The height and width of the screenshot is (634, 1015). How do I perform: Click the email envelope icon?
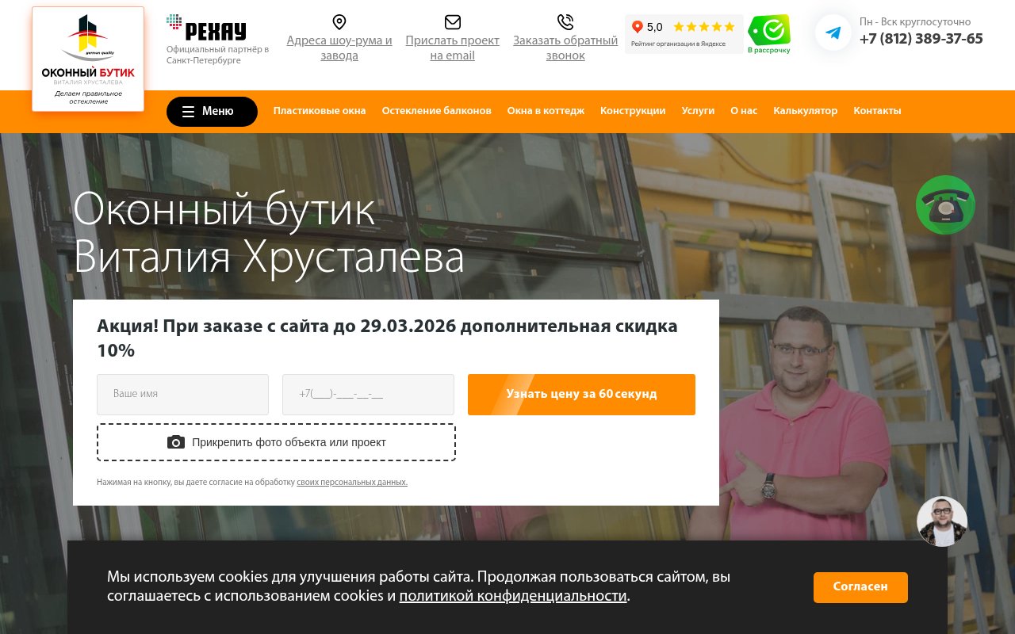(452, 22)
